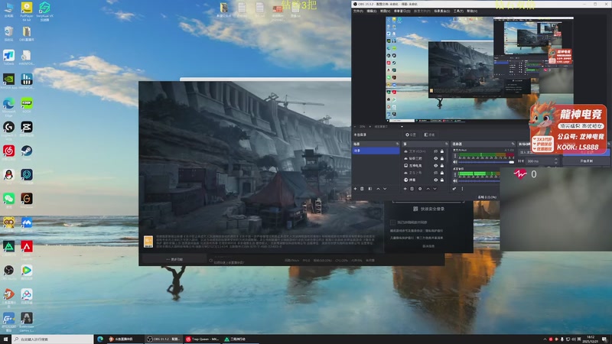Toggle the lock on the 龙神电竞 source

[x=442, y=165]
